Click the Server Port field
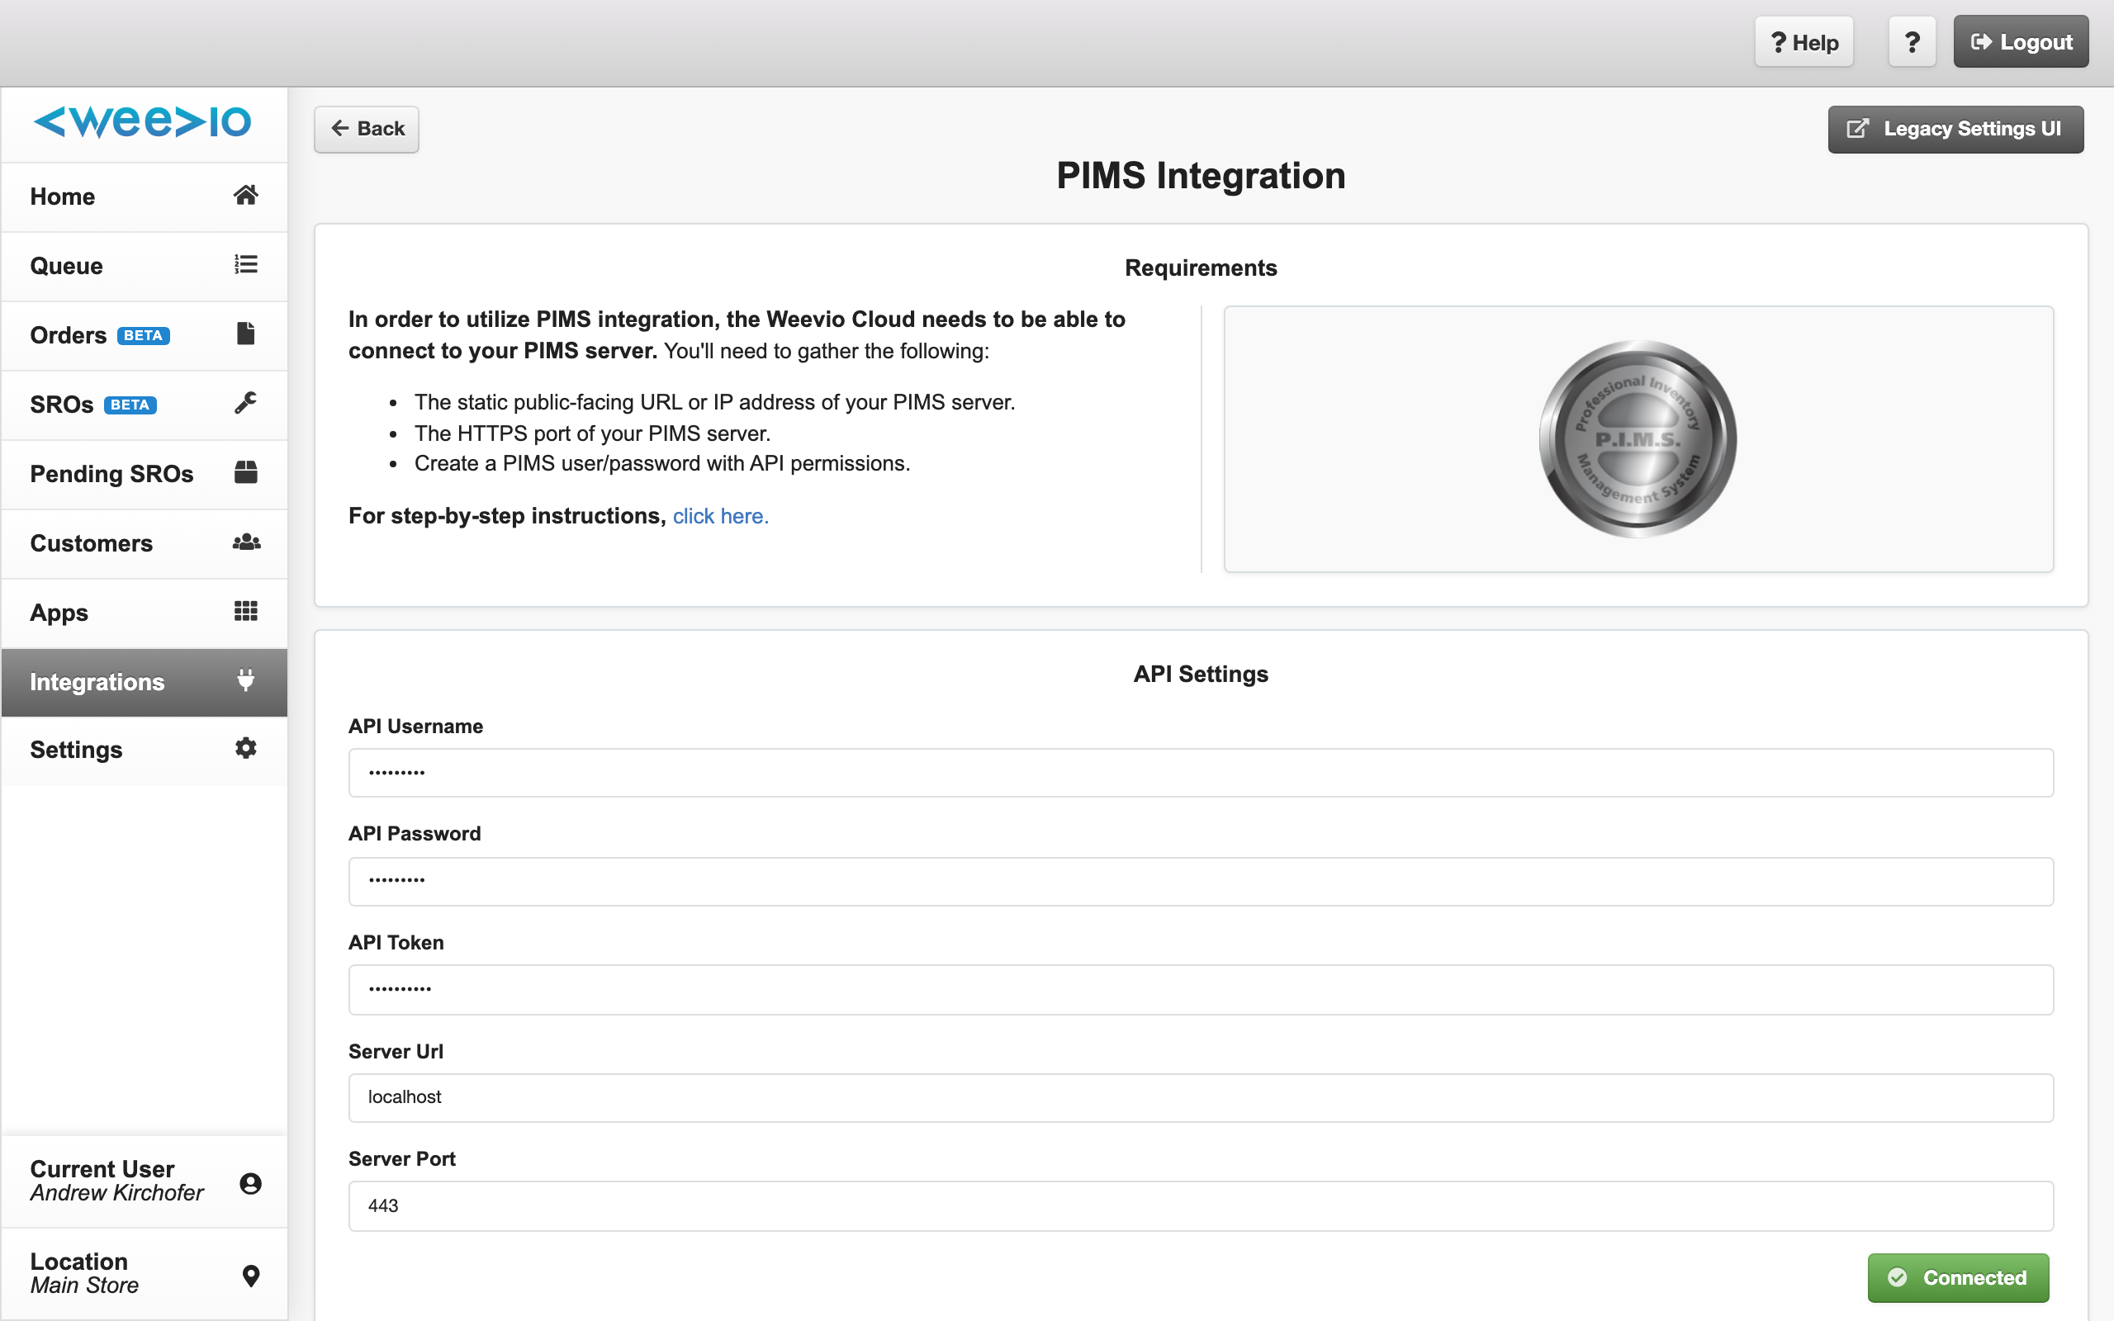The height and width of the screenshot is (1321, 2114). (x=1200, y=1205)
